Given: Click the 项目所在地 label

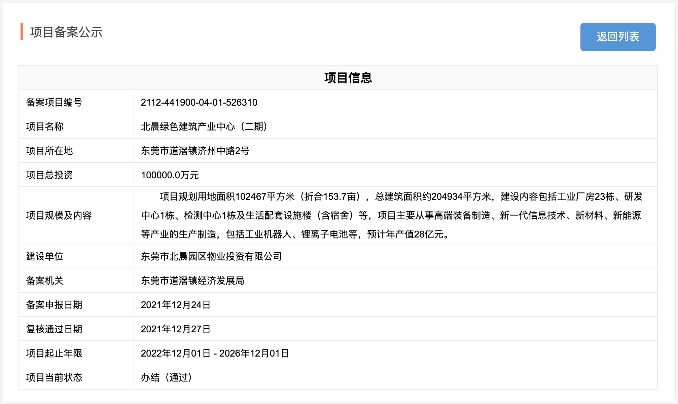Looking at the screenshot, I should click(x=49, y=151).
